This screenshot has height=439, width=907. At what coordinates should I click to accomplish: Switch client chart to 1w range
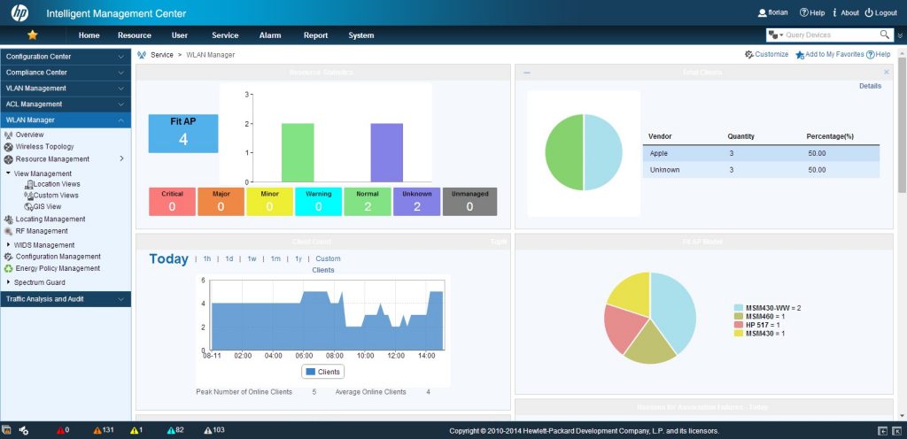[x=252, y=258]
